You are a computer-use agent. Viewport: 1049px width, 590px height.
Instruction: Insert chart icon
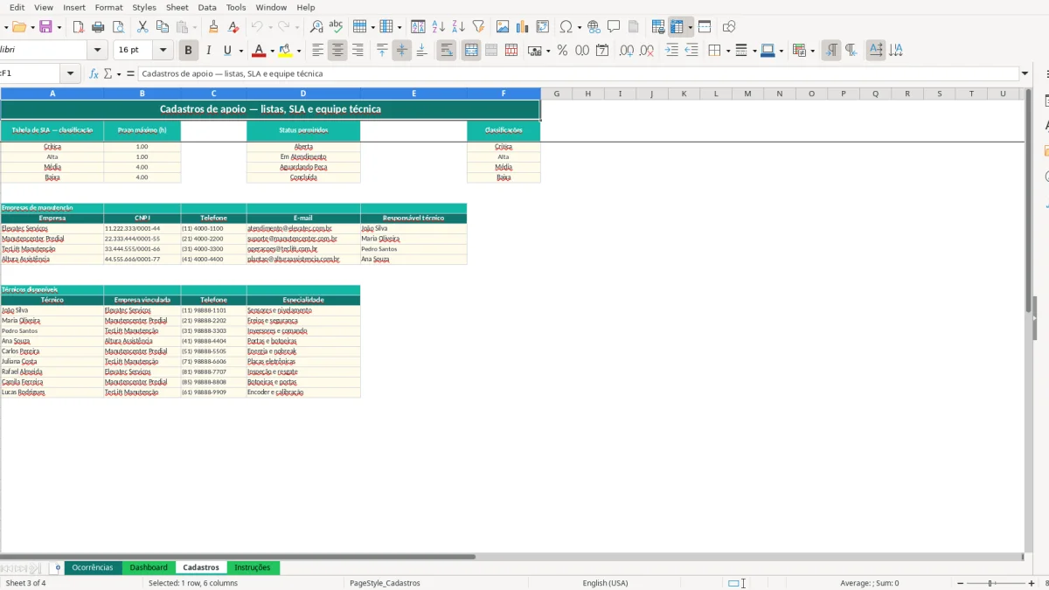523,27
